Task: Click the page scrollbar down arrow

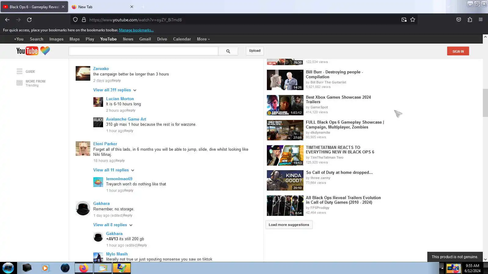Action: [x=485, y=259]
